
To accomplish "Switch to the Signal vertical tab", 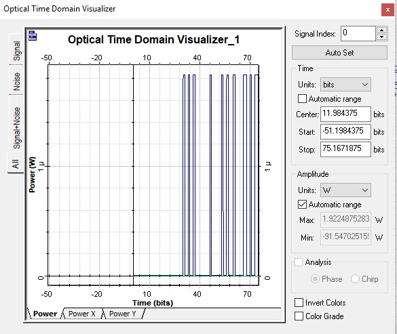I will (16, 50).
